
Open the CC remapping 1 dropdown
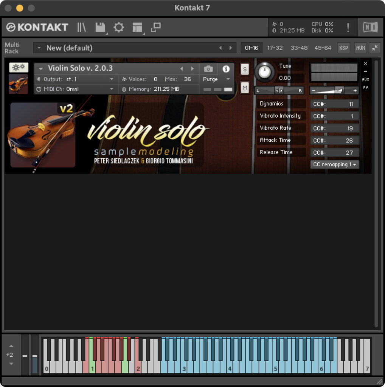pyautogui.click(x=335, y=165)
